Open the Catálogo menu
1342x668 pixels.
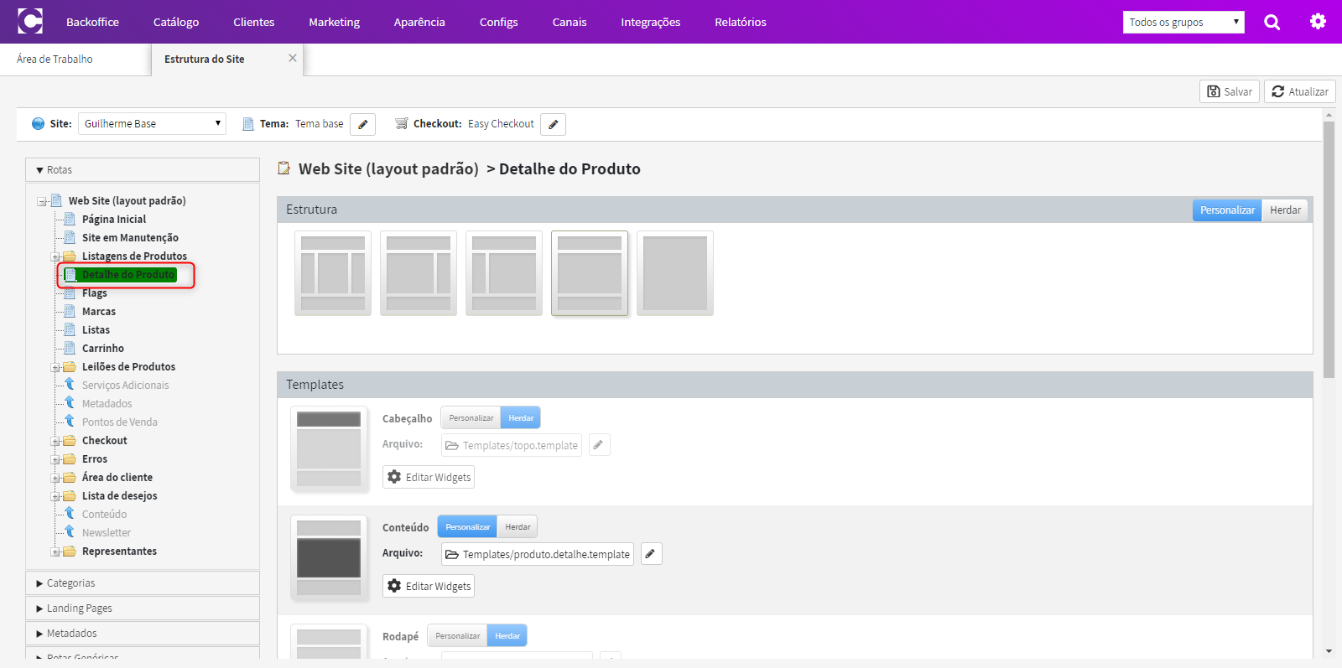(x=176, y=22)
